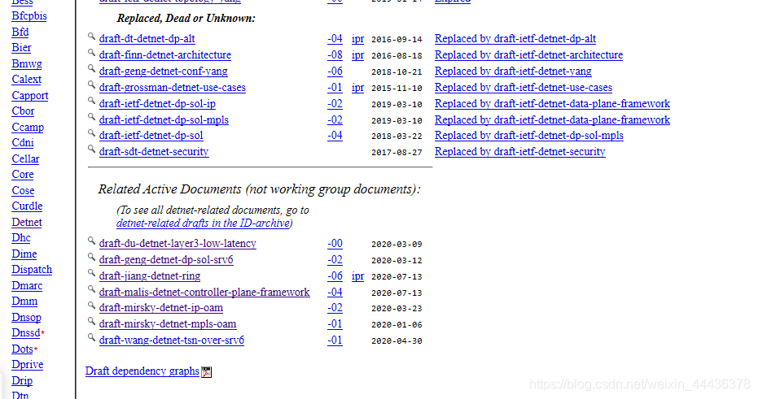Select Bfd in working group sidebar
The width and height of the screenshot is (758, 399).
pos(20,33)
